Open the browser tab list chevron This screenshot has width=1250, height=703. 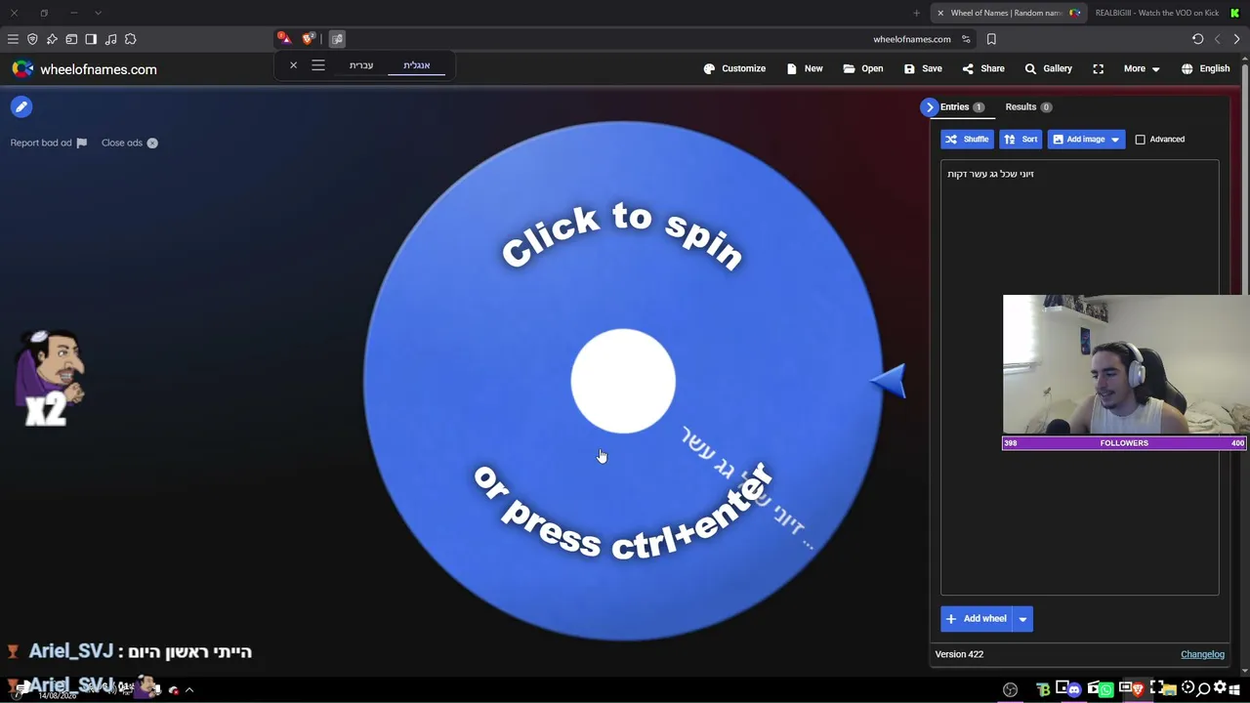(x=98, y=13)
